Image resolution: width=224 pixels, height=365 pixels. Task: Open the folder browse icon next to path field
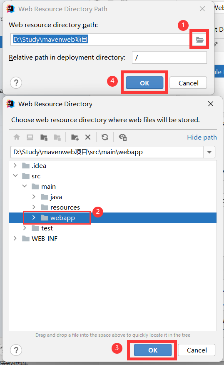click(199, 40)
